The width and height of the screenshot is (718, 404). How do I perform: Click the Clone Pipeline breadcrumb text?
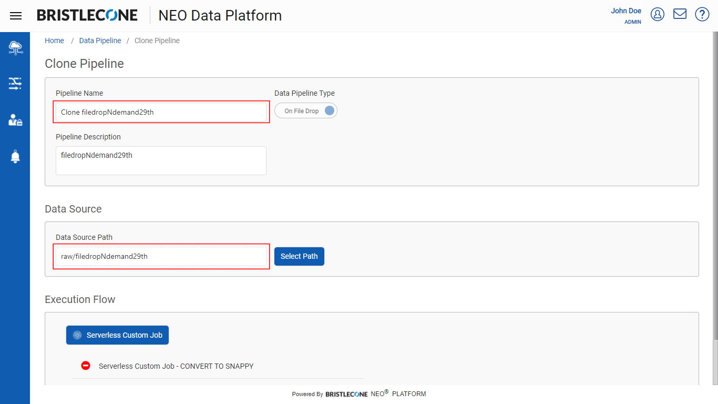157,41
